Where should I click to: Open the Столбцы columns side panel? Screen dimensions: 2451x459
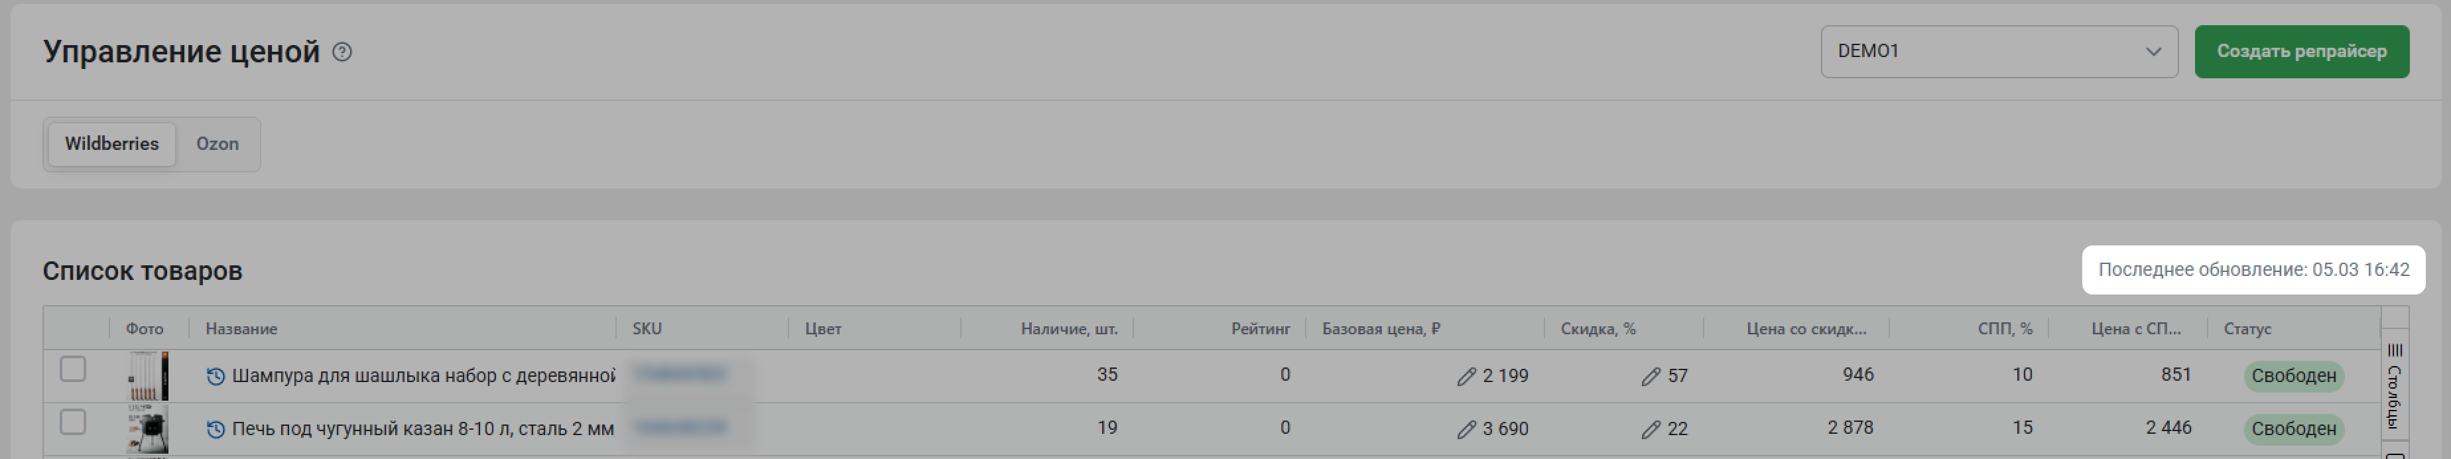2394,385
